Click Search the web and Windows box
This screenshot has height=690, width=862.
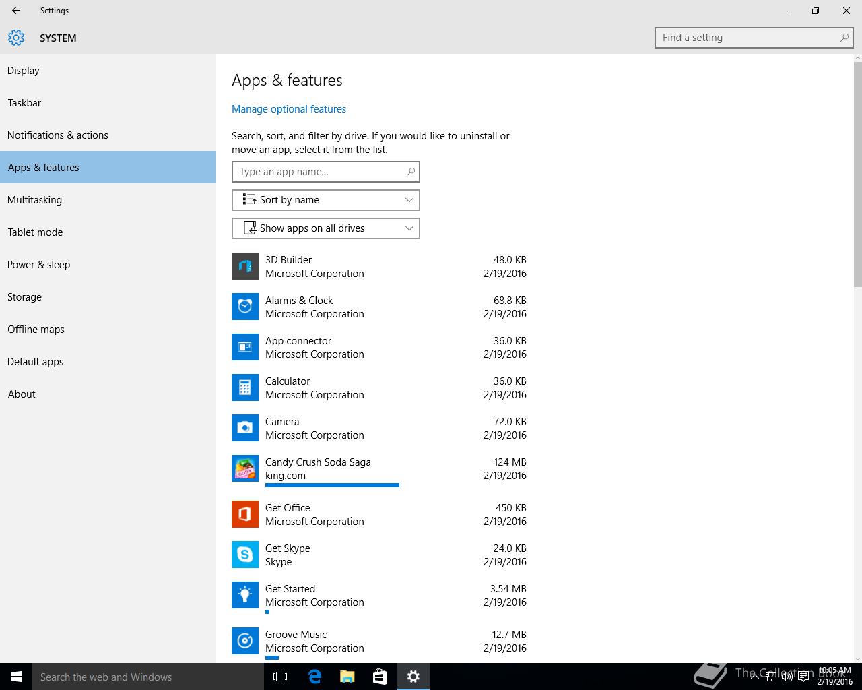(x=148, y=677)
